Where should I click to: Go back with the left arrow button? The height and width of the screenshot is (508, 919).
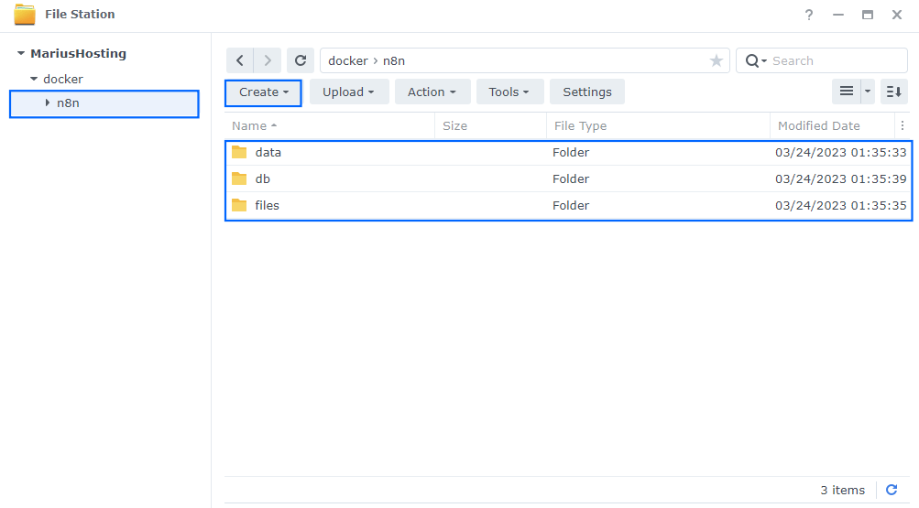tap(240, 60)
